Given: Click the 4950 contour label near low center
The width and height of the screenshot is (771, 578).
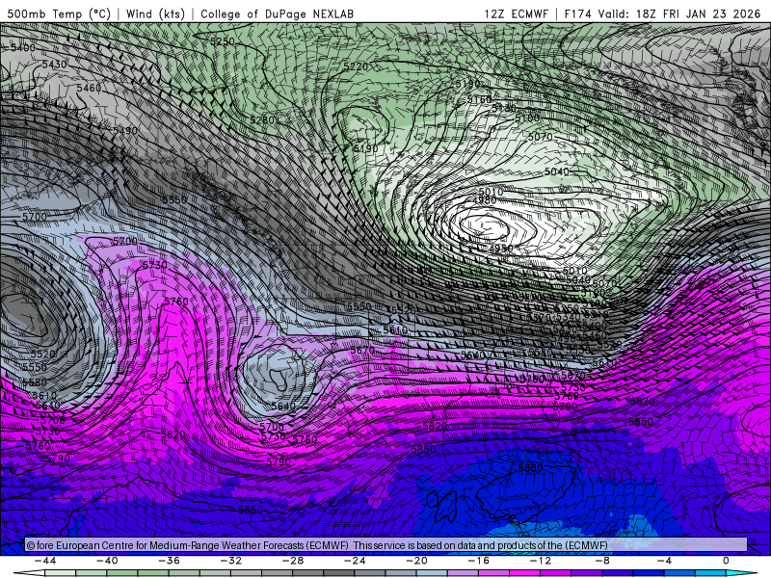Looking at the screenshot, I should (500, 249).
